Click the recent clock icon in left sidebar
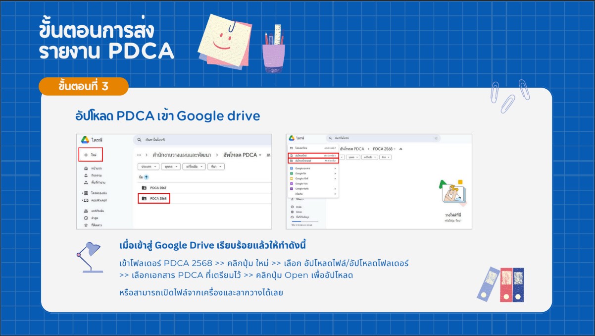Image resolution: width=595 pixels, height=336 pixels. point(86,218)
